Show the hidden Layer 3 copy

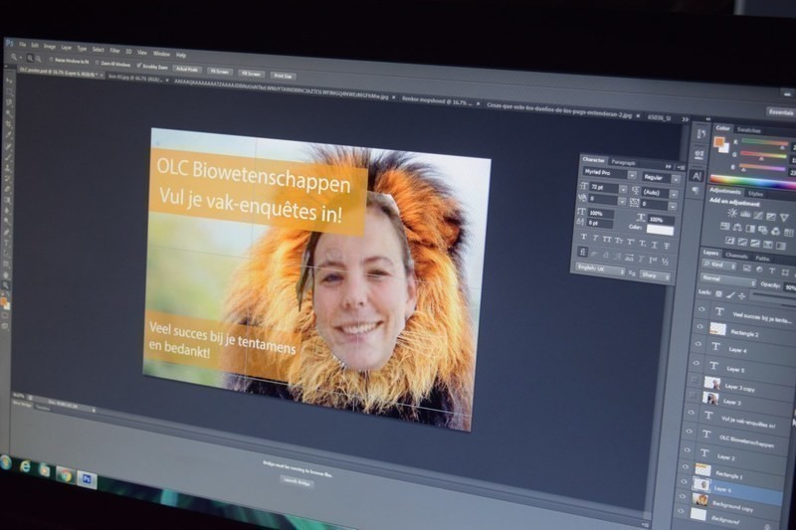coord(694,380)
